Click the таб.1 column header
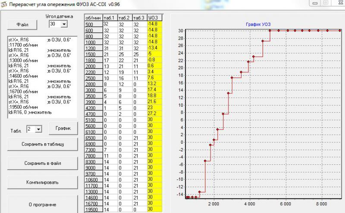Viewport: 345px width, 213px height. tap(110, 18)
